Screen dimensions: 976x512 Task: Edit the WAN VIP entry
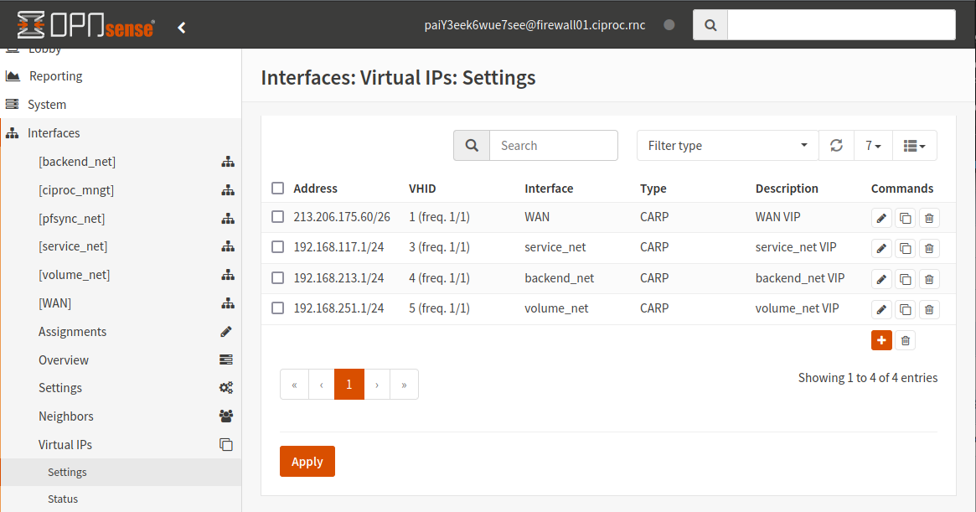pos(881,217)
